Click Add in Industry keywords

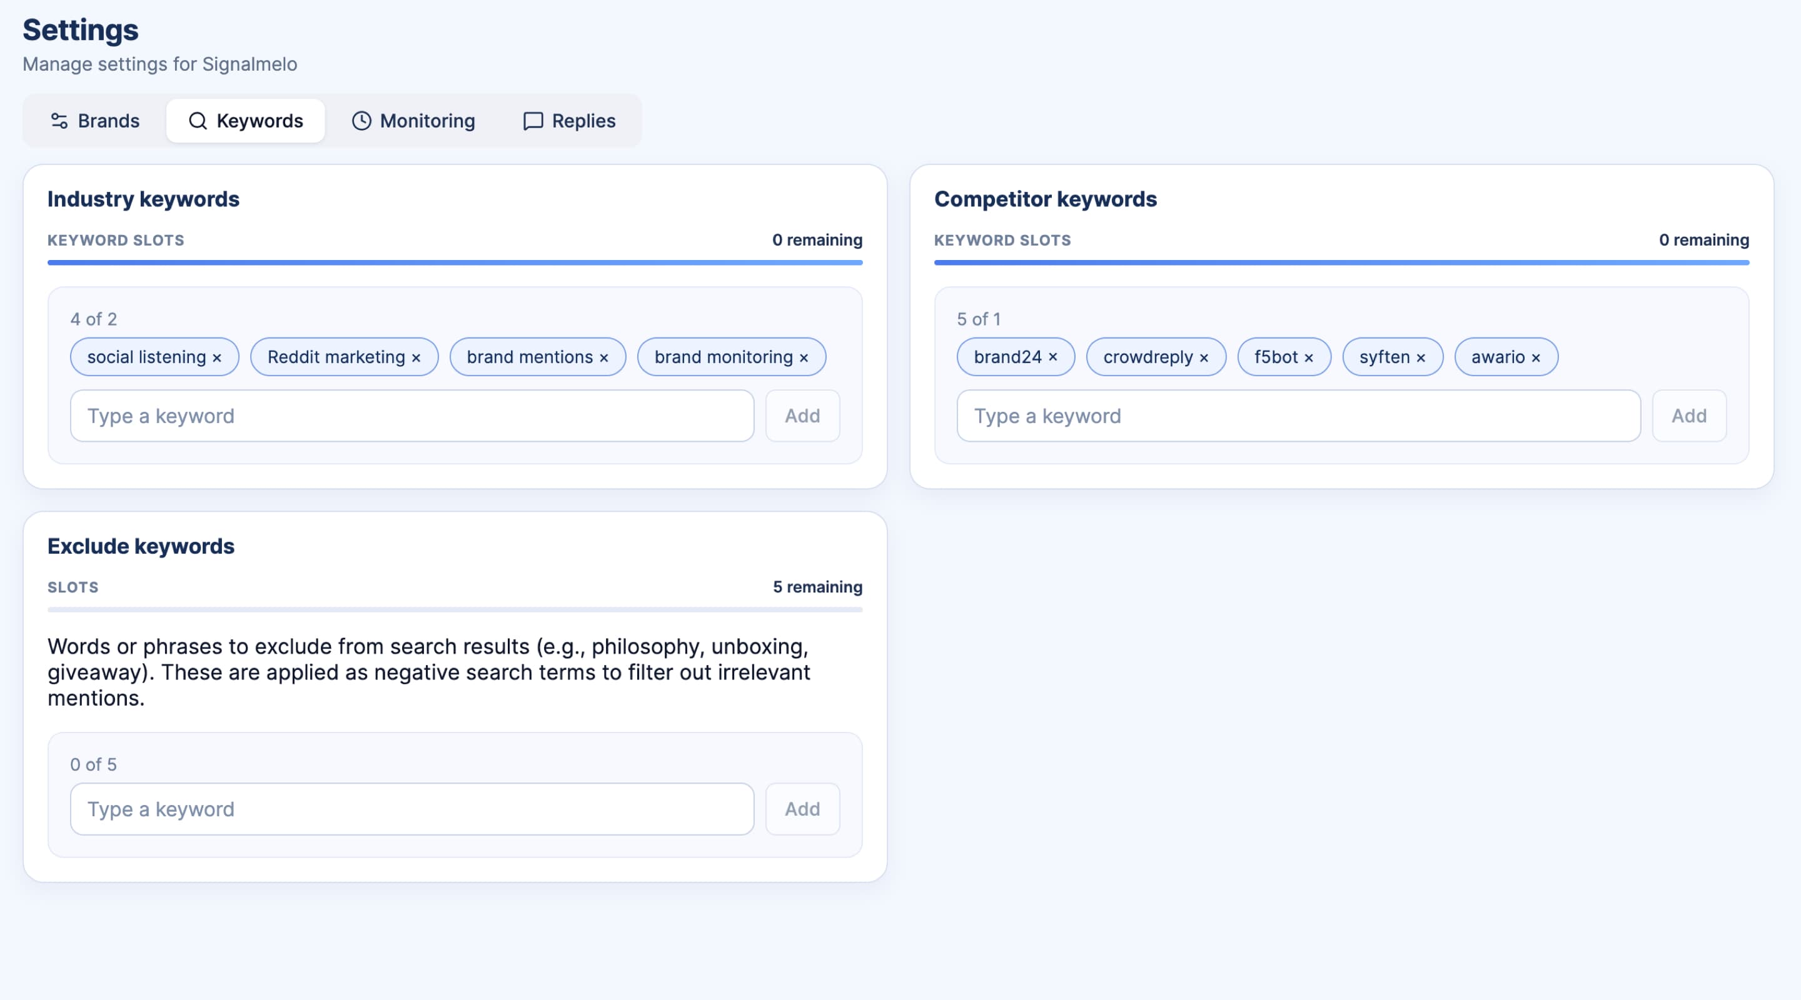(x=802, y=416)
